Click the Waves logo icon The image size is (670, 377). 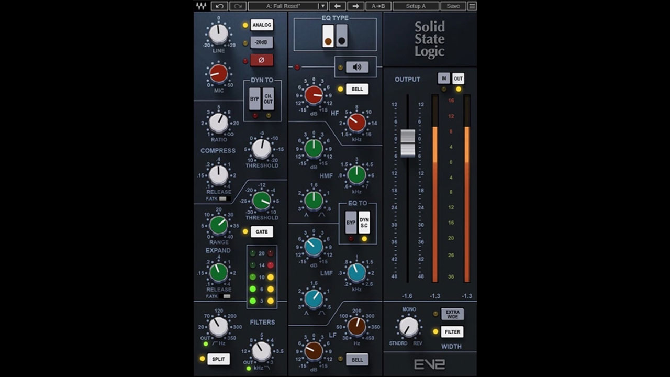[x=202, y=6]
